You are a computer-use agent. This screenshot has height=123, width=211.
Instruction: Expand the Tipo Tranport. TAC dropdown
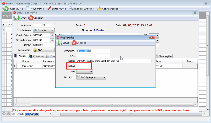point(44,50)
